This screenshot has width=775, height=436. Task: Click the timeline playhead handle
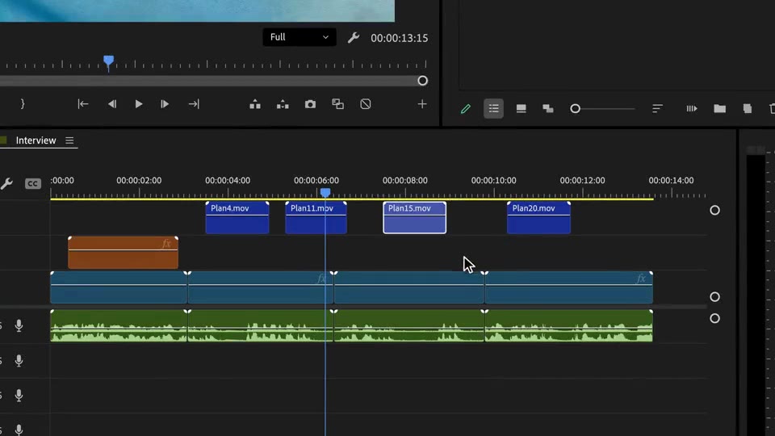[325, 192]
